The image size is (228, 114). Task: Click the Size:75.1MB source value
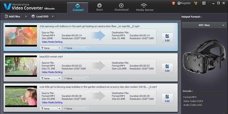49,69
